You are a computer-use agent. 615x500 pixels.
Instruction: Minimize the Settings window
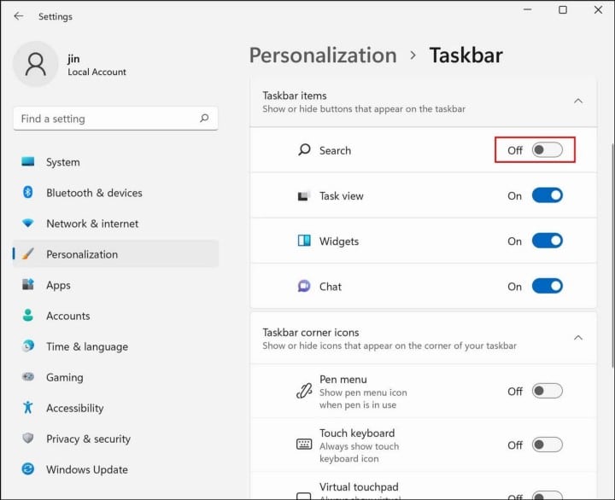pyautogui.click(x=528, y=9)
